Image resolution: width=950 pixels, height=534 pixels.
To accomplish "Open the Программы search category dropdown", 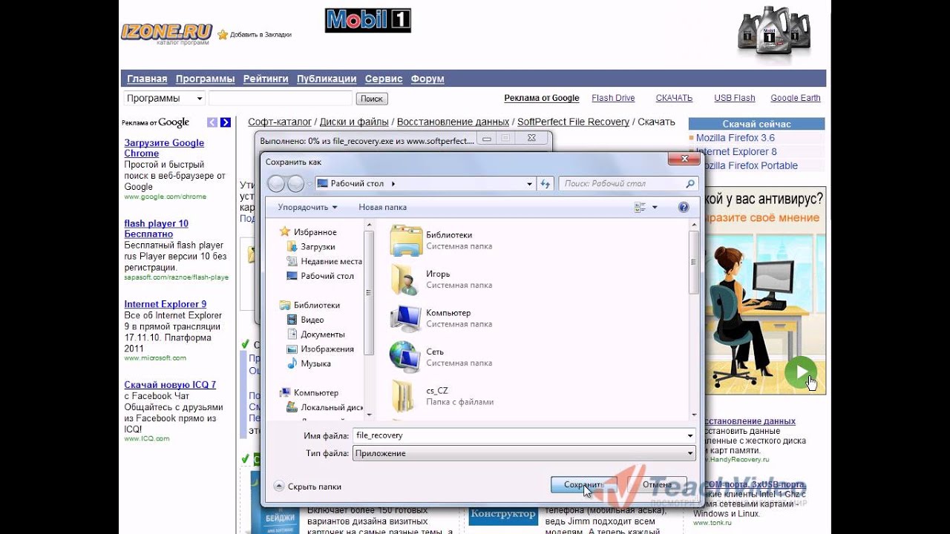I will coord(164,98).
